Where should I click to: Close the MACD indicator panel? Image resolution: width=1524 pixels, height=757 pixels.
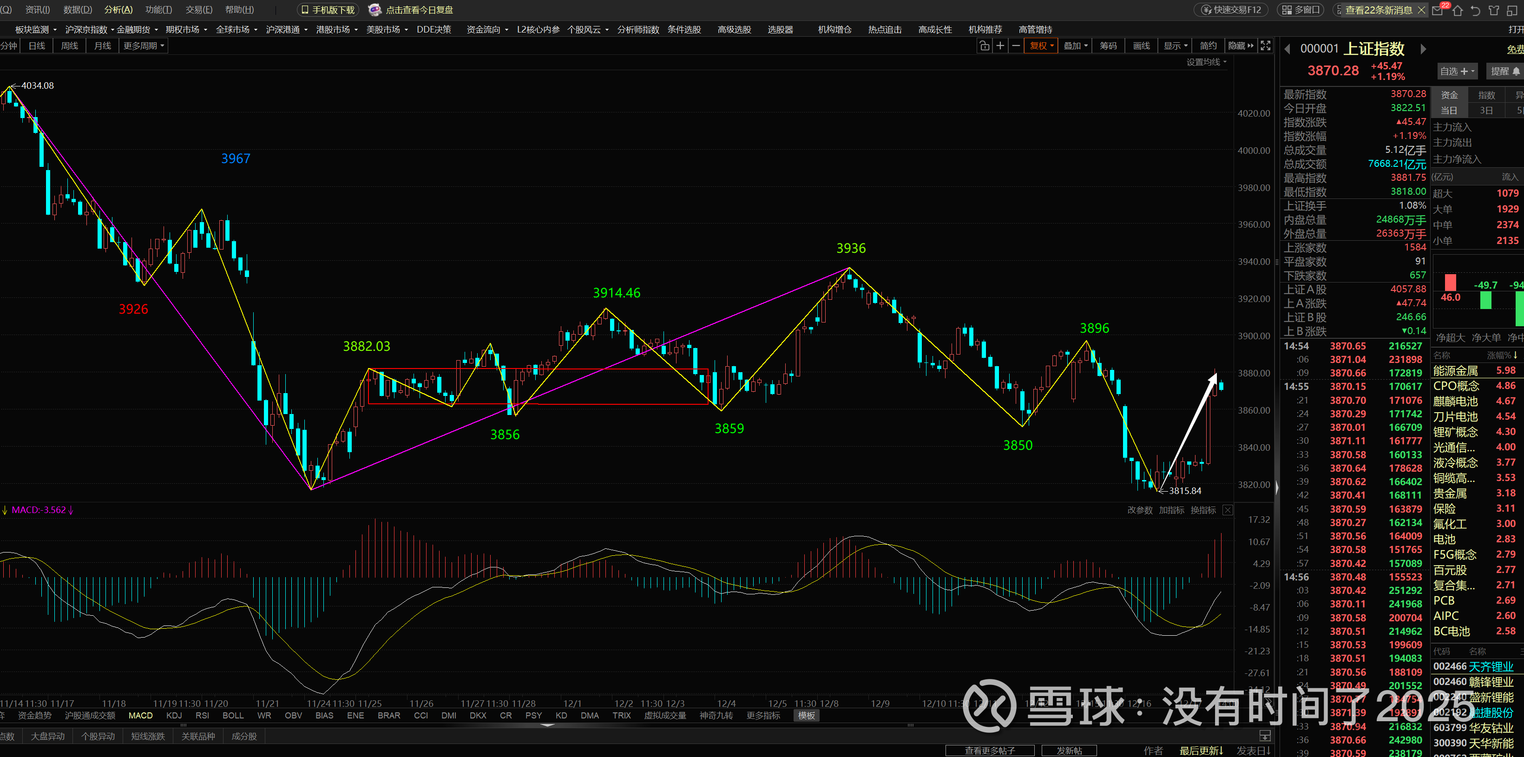point(1228,510)
